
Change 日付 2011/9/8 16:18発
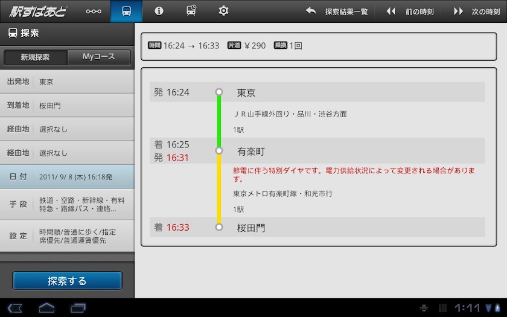pyautogui.click(x=67, y=176)
